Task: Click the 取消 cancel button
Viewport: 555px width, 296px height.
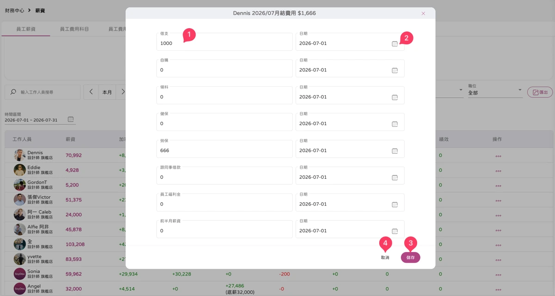Action: coord(385,257)
